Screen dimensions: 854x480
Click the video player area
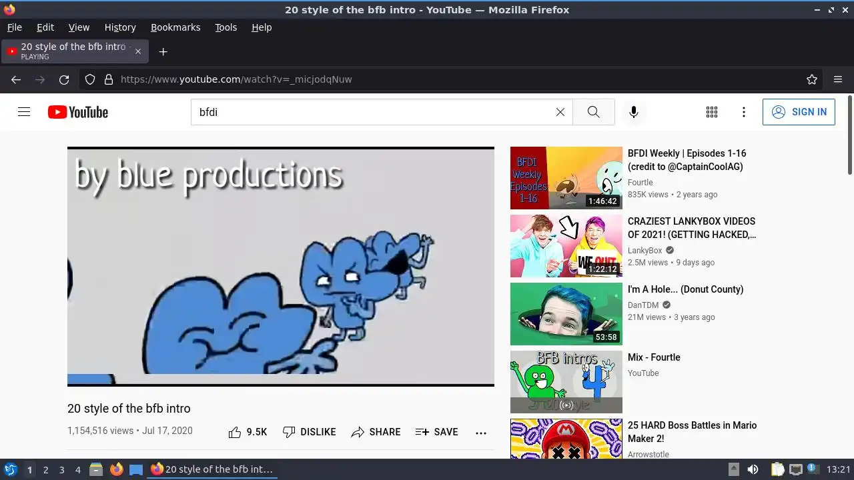[281, 267]
